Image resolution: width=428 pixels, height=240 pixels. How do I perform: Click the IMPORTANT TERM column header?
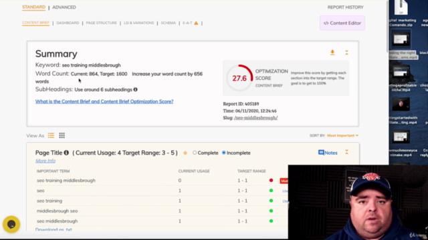(x=53, y=171)
